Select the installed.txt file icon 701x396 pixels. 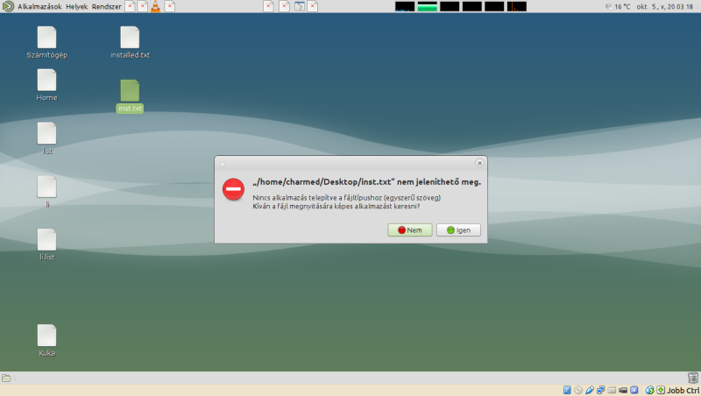[130, 38]
